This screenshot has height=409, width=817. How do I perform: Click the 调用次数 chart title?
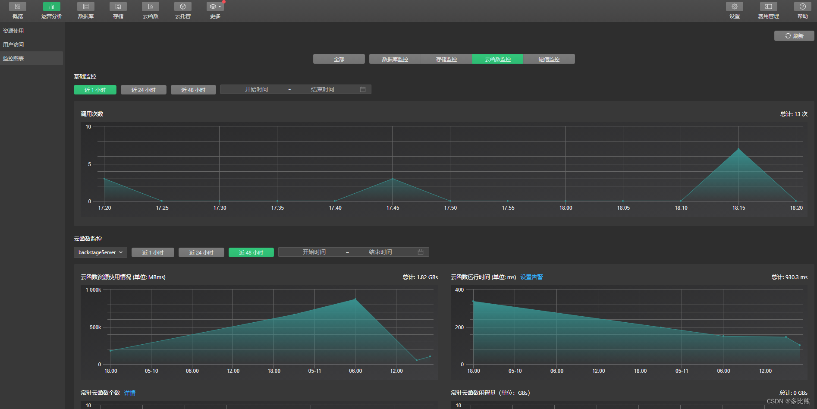pyautogui.click(x=92, y=114)
